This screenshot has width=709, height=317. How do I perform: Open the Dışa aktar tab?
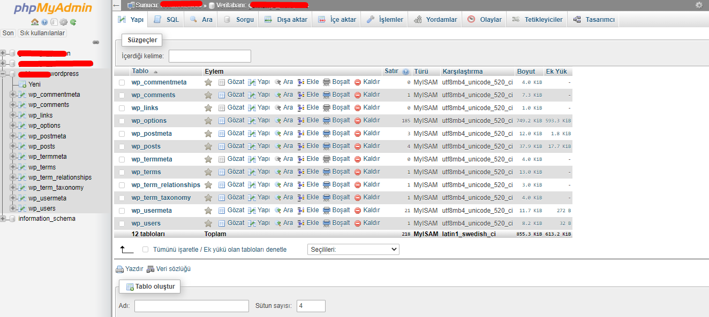click(x=286, y=20)
